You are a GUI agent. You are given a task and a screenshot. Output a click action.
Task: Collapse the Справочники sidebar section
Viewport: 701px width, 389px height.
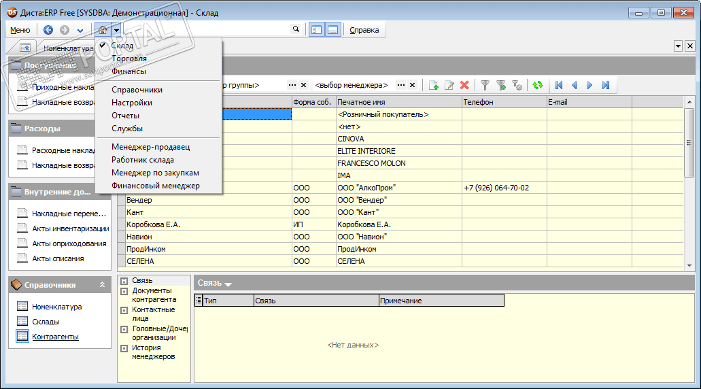tap(102, 285)
